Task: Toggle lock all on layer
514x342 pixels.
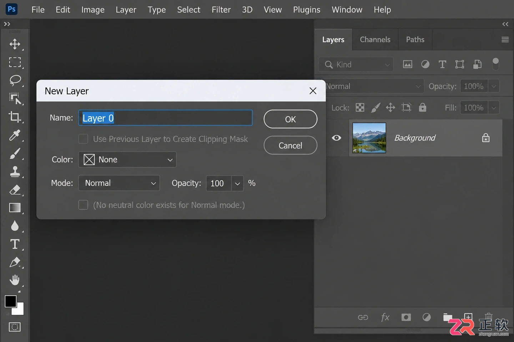Action: pyautogui.click(x=423, y=107)
